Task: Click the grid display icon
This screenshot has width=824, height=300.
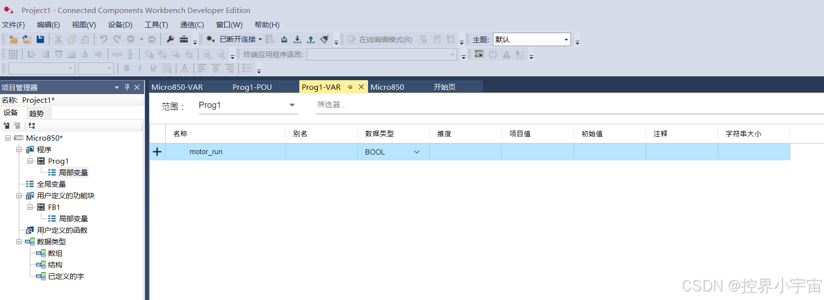Action: 13,54
